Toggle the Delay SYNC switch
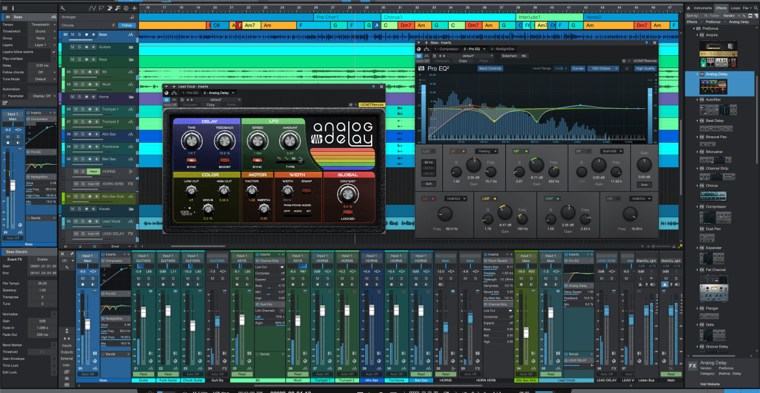The height and width of the screenshot is (393, 760). [x=191, y=160]
